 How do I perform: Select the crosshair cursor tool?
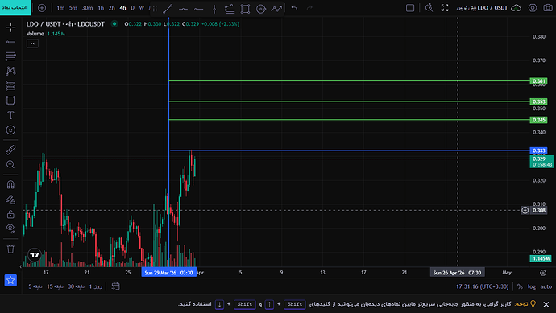coord(10,27)
